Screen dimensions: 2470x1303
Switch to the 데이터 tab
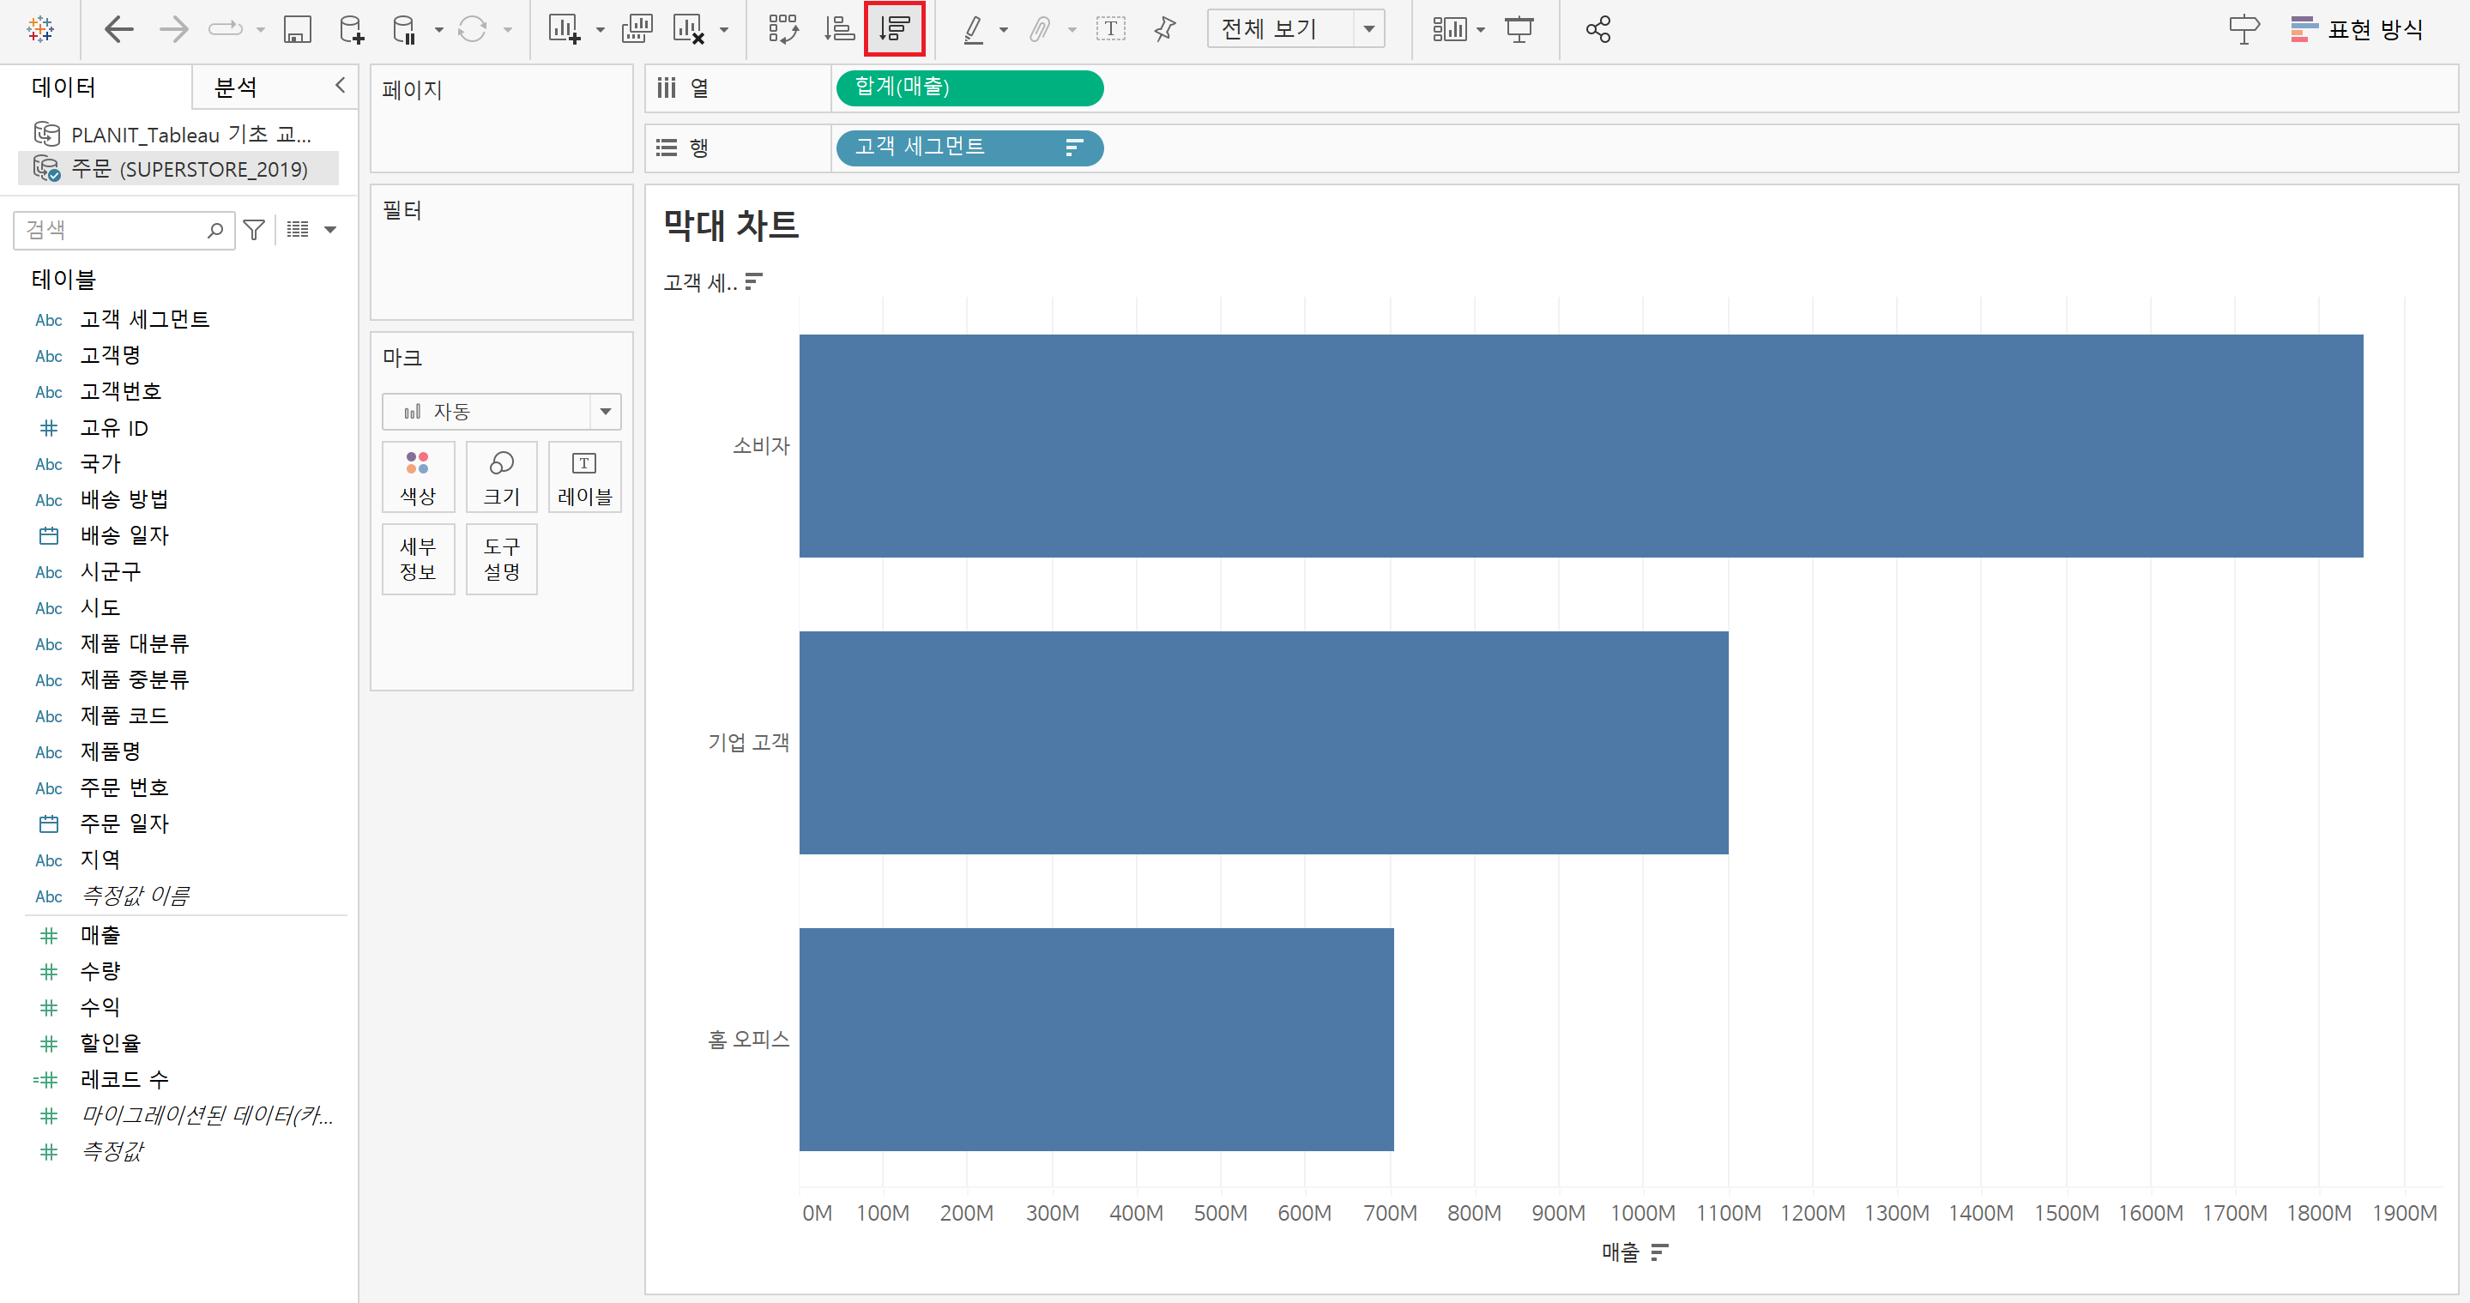pyautogui.click(x=63, y=87)
